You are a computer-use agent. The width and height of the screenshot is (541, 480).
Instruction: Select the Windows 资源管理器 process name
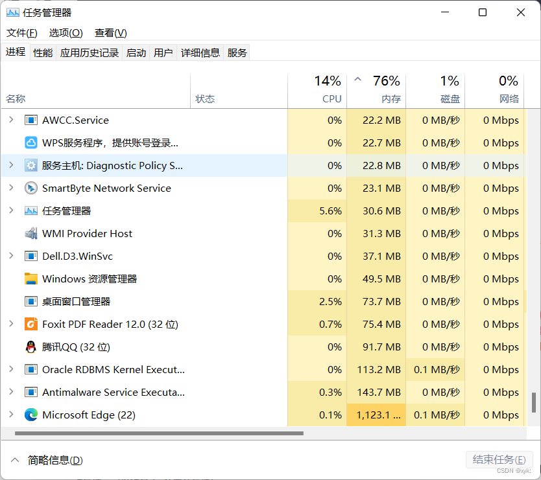[90, 279]
